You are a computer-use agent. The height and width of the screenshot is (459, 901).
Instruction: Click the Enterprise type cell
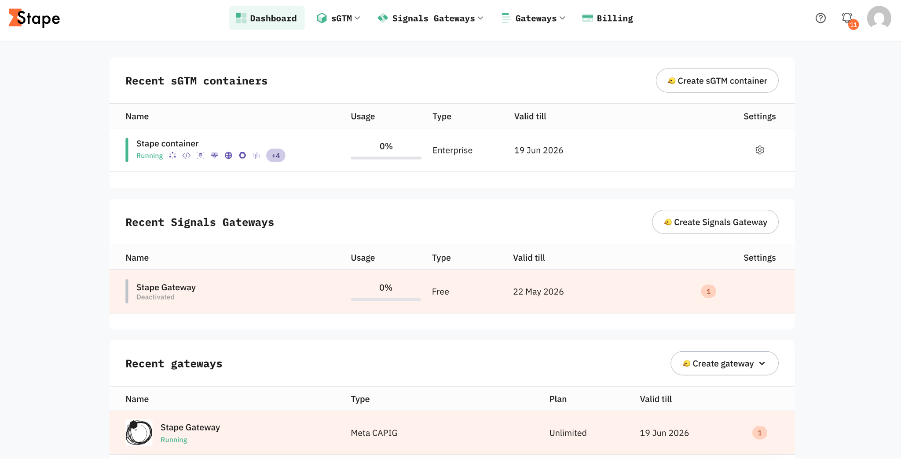point(452,150)
